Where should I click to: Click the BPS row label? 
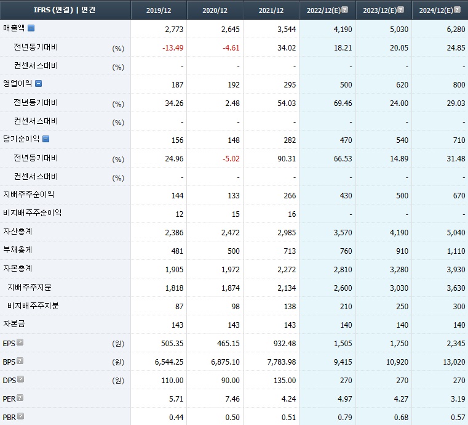tap(9, 362)
